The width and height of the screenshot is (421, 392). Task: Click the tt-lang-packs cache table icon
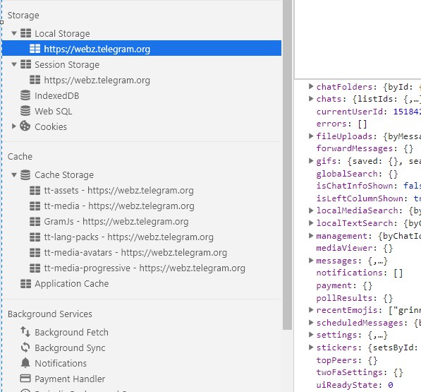point(35,237)
